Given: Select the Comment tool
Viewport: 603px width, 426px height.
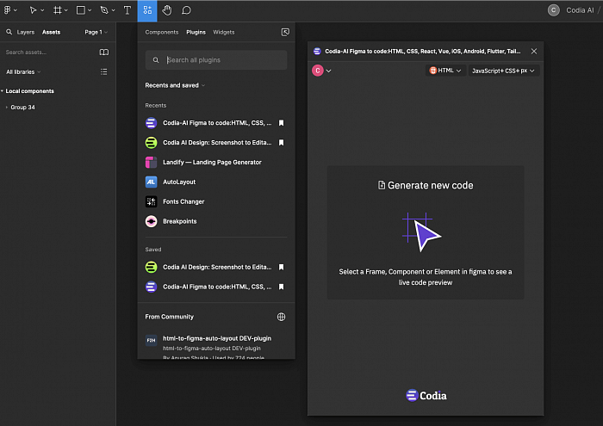Looking at the screenshot, I should tap(187, 10).
